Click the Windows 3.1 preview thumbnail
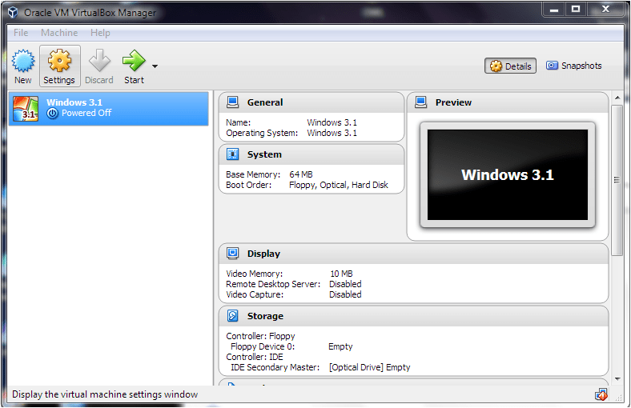 click(507, 175)
